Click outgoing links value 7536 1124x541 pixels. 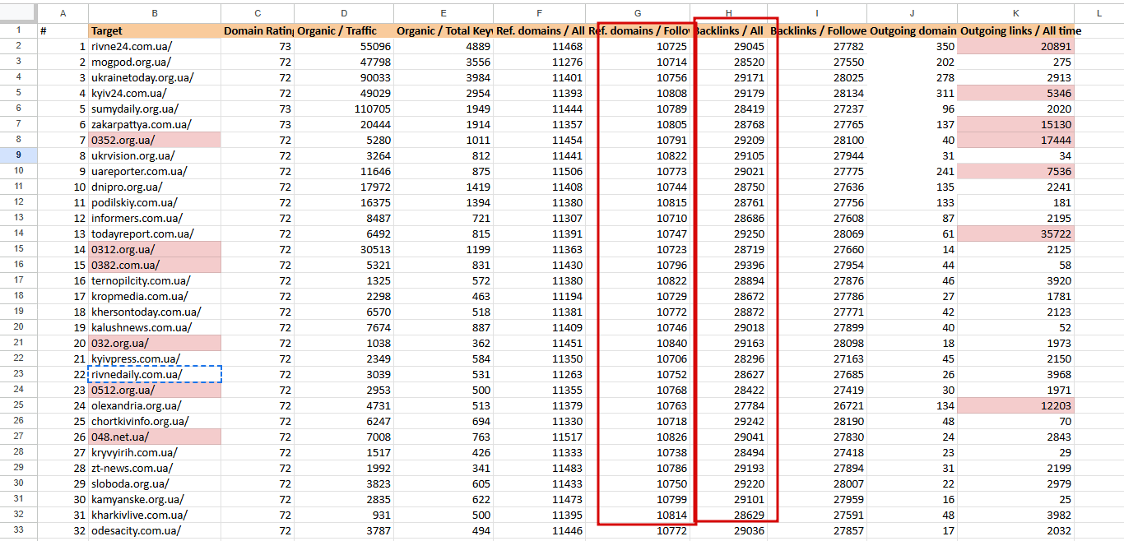pos(1016,171)
